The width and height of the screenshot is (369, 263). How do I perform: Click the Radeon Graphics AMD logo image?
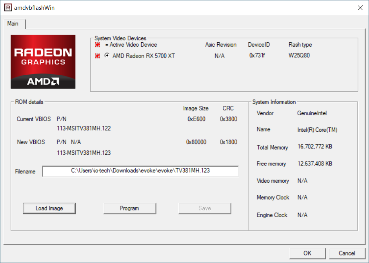point(43,62)
